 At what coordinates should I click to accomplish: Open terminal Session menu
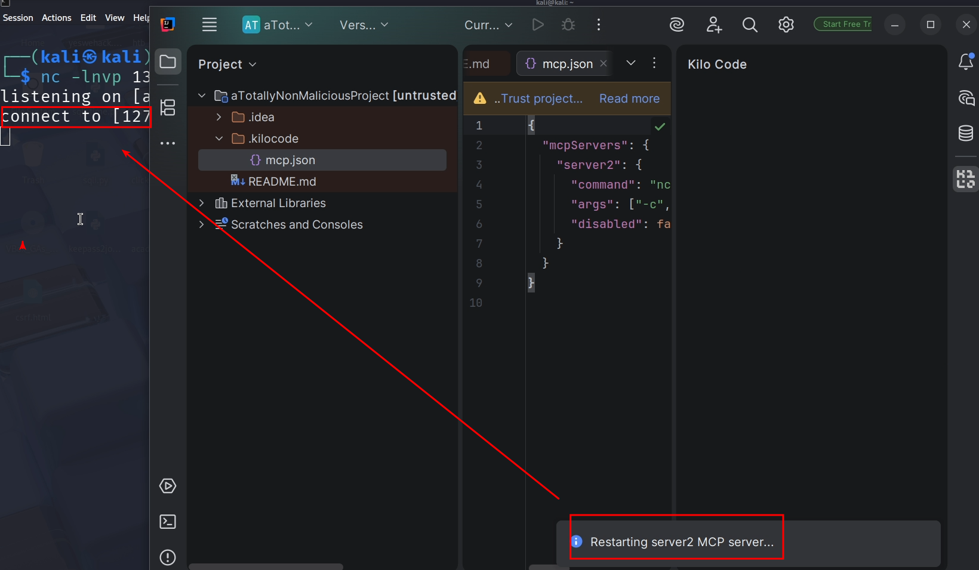pyautogui.click(x=18, y=18)
